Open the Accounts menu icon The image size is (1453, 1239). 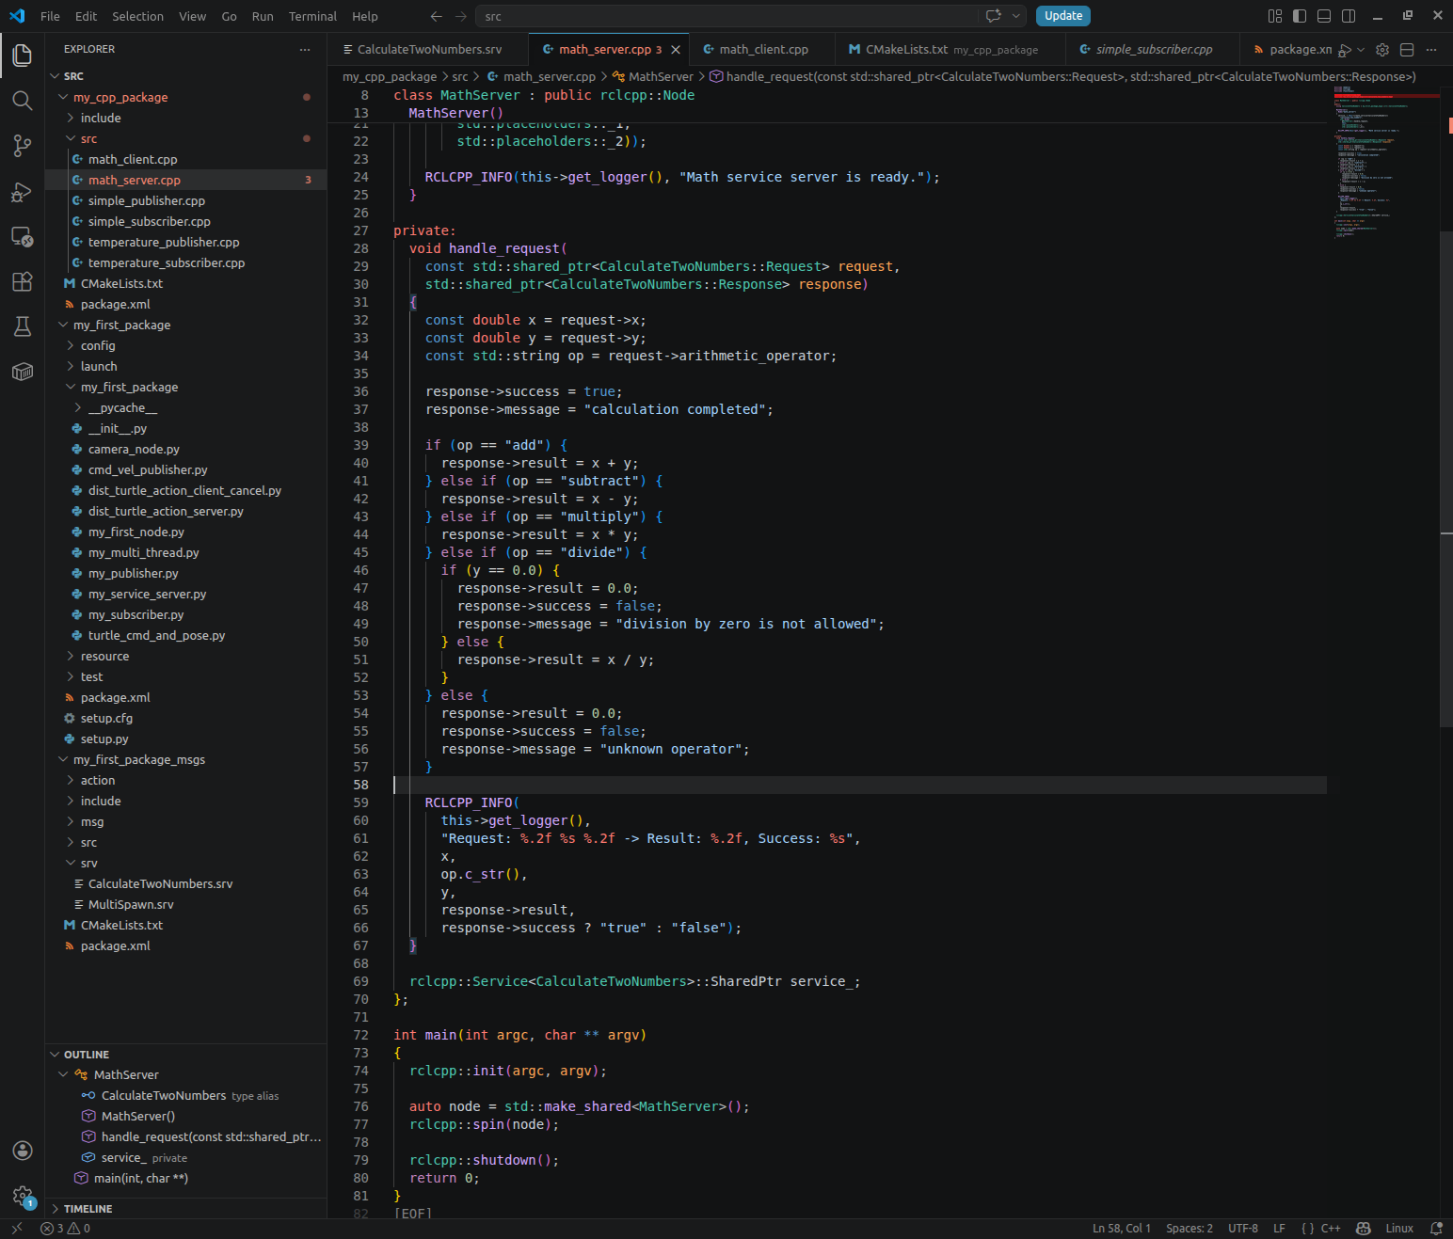pos(23,1151)
